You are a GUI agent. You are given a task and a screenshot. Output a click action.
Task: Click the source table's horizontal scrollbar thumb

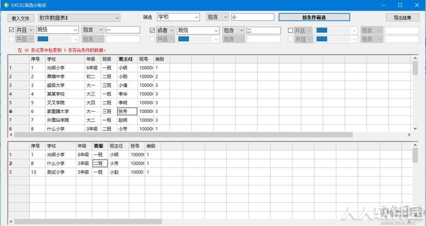click(183, 134)
